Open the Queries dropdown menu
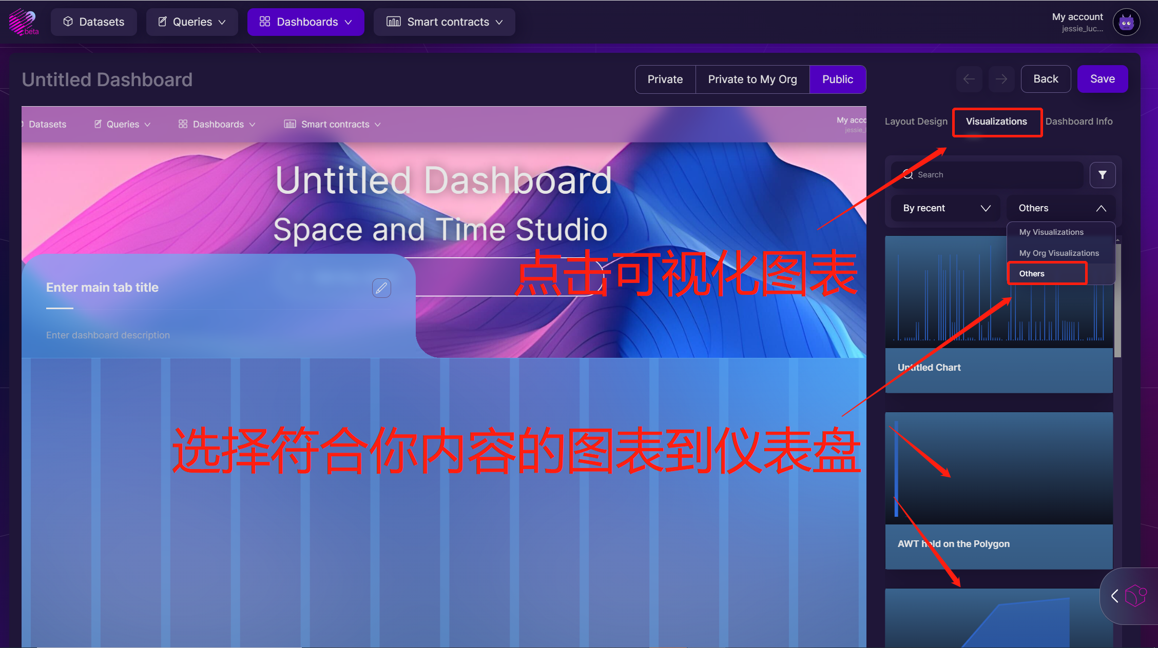Viewport: 1158px width, 648px height. [x=192, y=22]
